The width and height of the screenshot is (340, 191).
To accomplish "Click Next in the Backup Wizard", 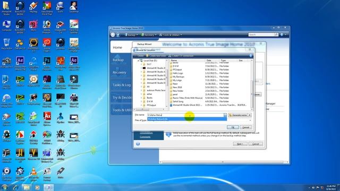I will point(240,144).
